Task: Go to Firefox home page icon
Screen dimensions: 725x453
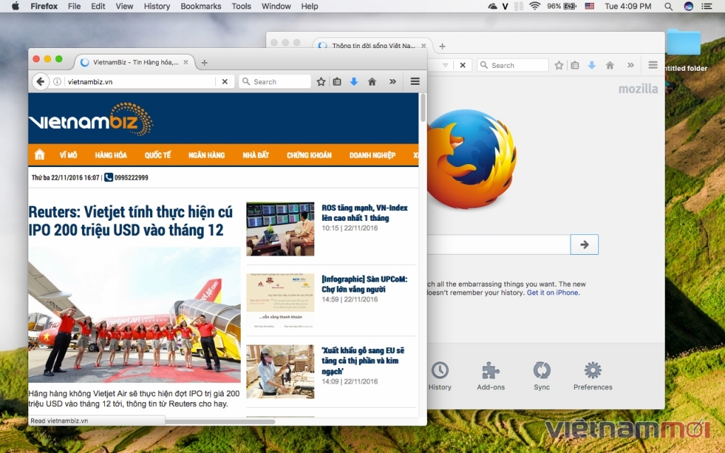Action: 372,82
